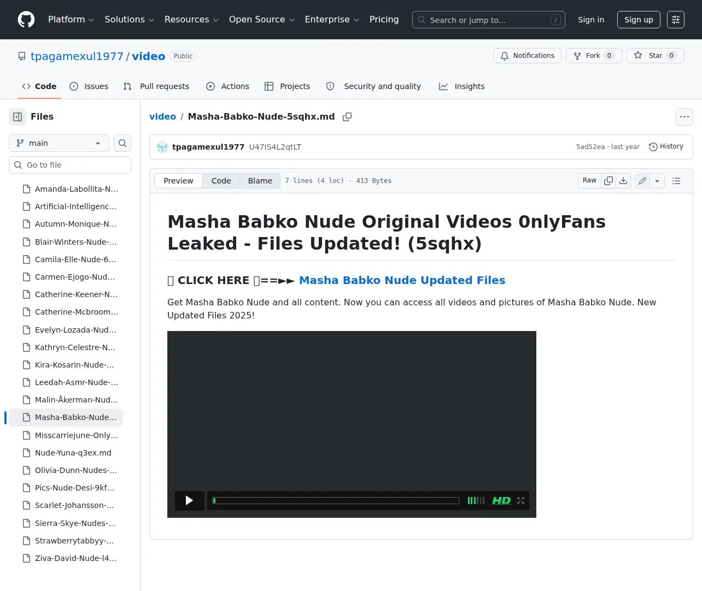
Task: Open the more file actions ellipsis menu
Action: click(685, 117)
